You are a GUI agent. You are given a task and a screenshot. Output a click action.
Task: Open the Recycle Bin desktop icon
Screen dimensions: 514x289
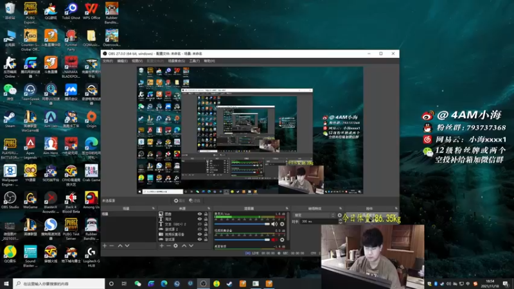[10, 11]
